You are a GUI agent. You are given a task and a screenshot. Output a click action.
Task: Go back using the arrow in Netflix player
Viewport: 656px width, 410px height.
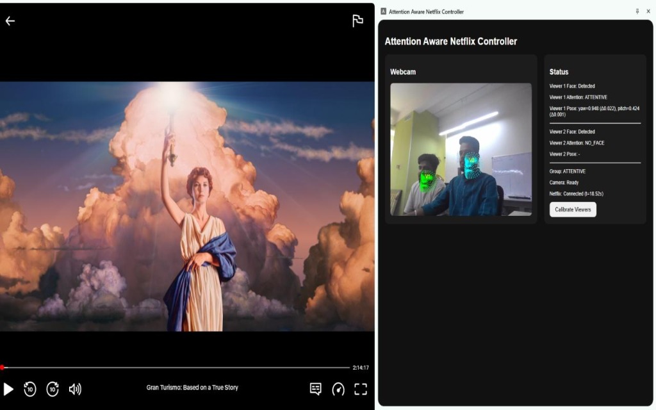click(x=10, y=21)
